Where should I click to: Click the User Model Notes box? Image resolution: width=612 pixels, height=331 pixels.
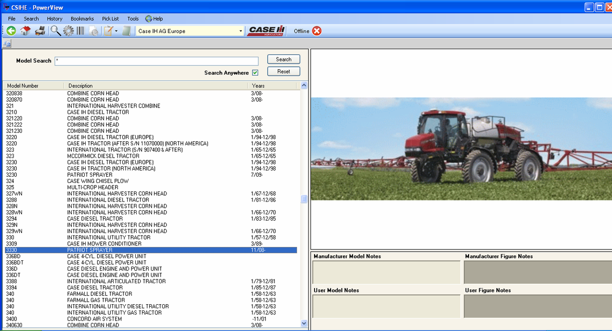pyautogui.click(x=386, y=306)
